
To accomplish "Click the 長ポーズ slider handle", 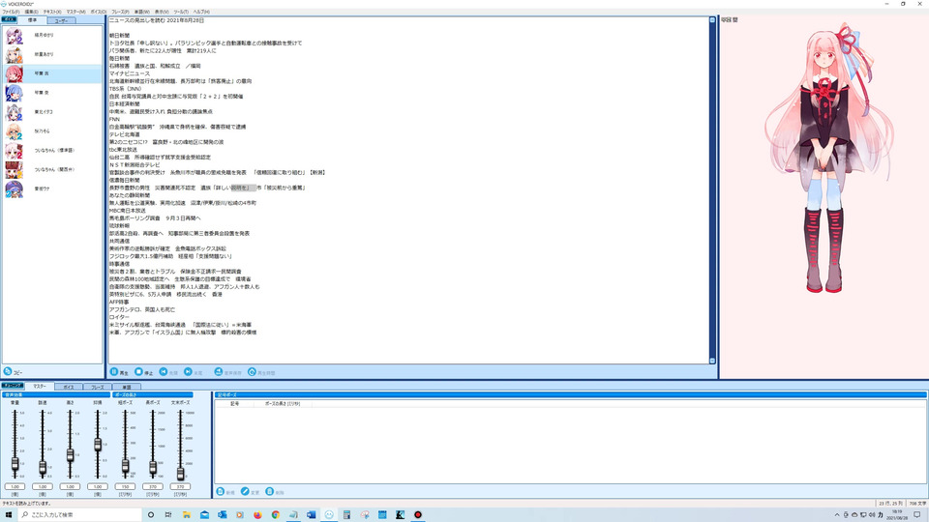I will pos(153,468).
